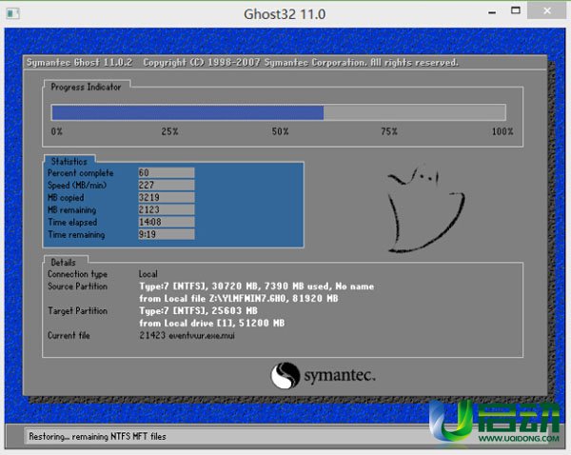This screenshot has width=571, height=455.
Task: Click the 75% progress scale mark
Action: pos(389,131)
